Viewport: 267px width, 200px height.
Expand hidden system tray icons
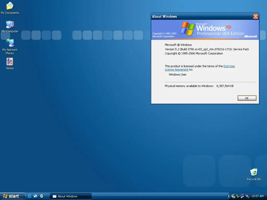coord(228,196)
